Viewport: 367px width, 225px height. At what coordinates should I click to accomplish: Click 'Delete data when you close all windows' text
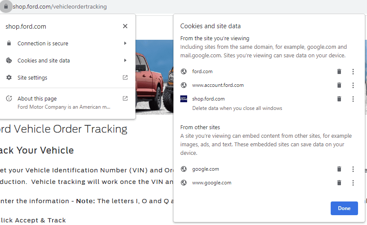(237, 108)
